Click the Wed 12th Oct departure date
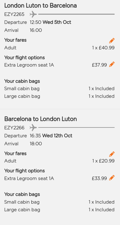Image resolution: width=120 pixels, height=225 pixels. (57, 135)
